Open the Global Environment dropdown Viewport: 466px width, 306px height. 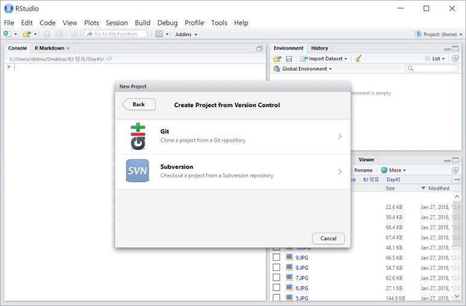(x=303, y=69)
